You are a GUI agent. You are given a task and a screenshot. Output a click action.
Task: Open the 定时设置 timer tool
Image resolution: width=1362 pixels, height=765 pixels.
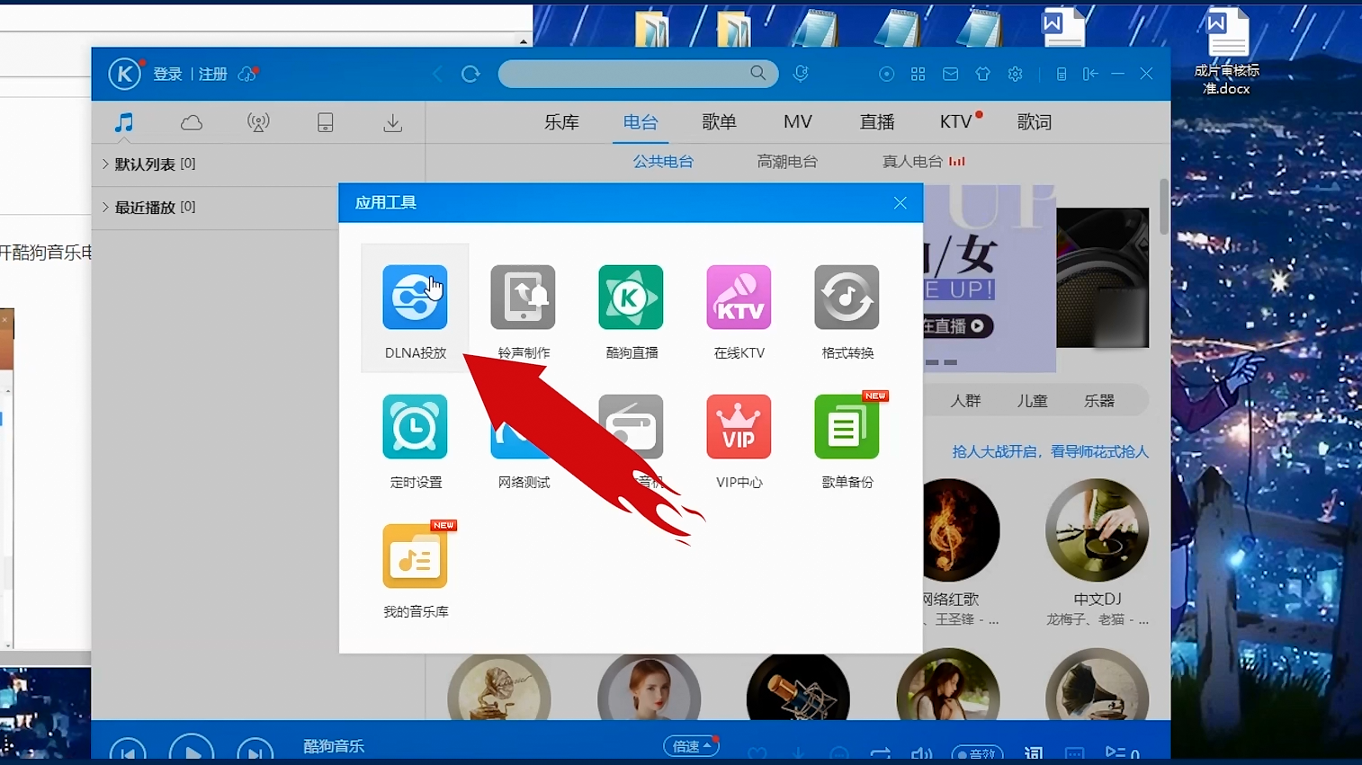click(x=415, y=440)
